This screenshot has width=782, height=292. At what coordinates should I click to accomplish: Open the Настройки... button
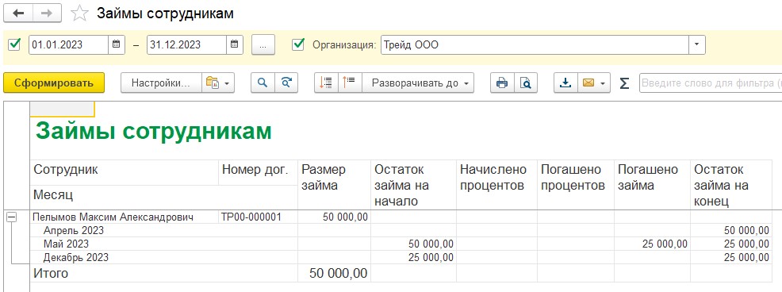coord(161,83)
